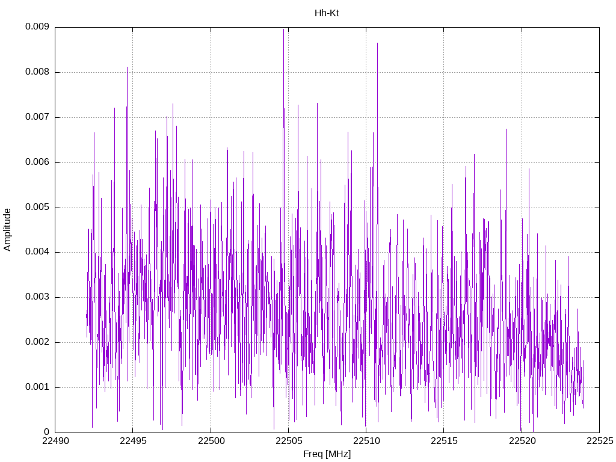The height and width of the screenshot is (462, 616).
Task: Click the Amplitude y-axis label
Action: (x=7, y=230)
